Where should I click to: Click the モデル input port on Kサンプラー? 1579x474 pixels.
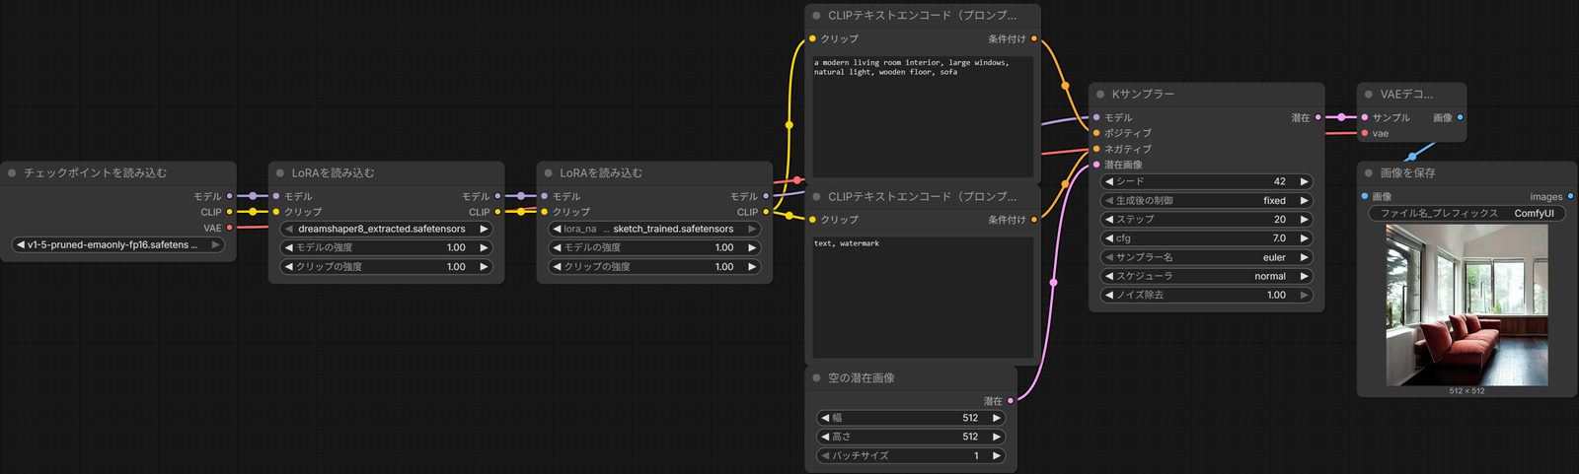(1096, 117)
